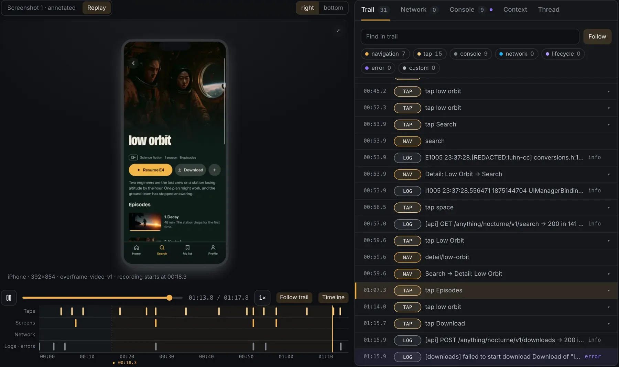Pause the replay playback
Screen dimensions: 619x367
point(9,298)
